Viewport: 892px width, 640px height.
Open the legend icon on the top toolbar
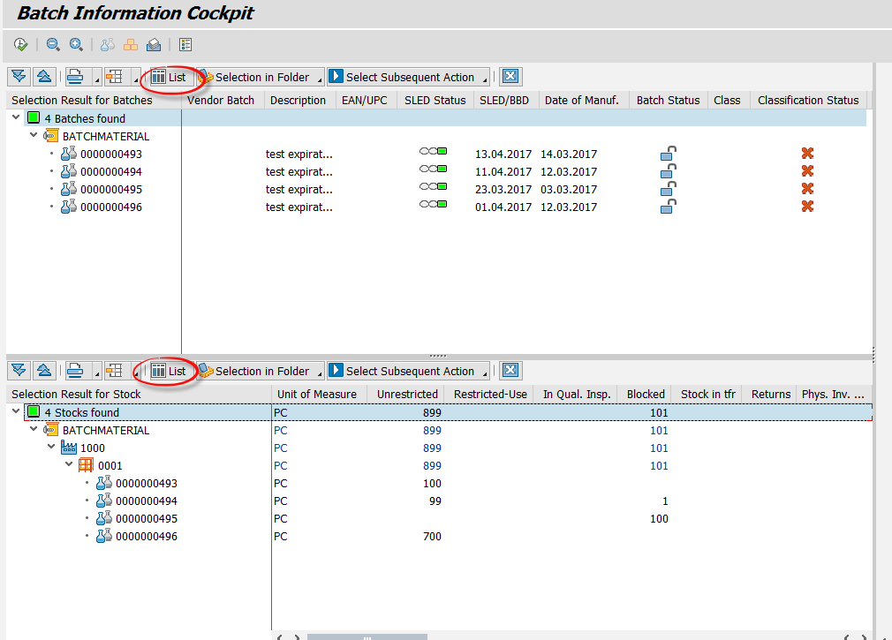click(185, 44)
